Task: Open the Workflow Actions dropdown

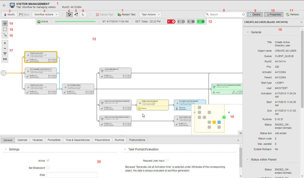Action: [45, 14]
